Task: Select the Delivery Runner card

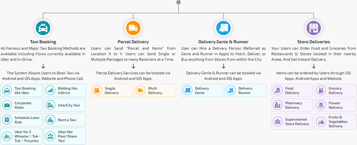Action: pyautogui.click(x=245, y=90)
